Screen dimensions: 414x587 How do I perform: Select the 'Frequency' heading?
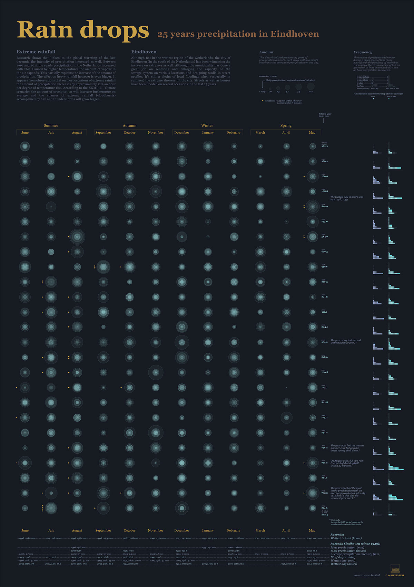tap(363, 52)
